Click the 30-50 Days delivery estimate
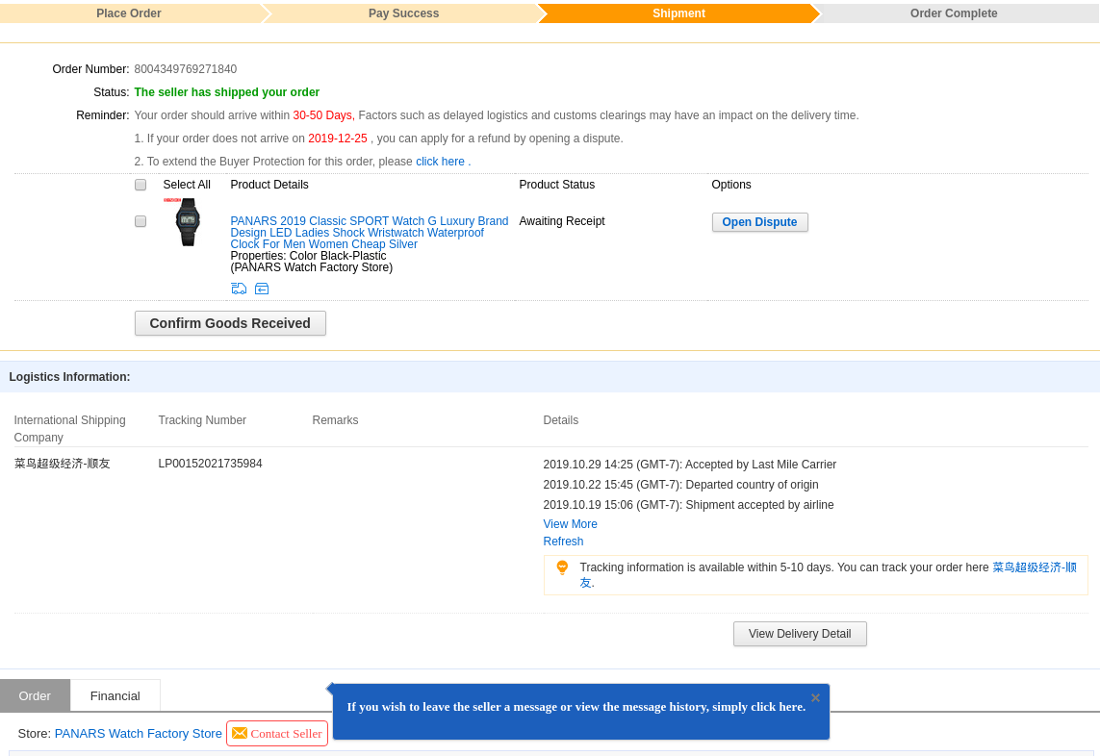The height and width of the screenshot is (756, 1100). [x=323, y=115]
